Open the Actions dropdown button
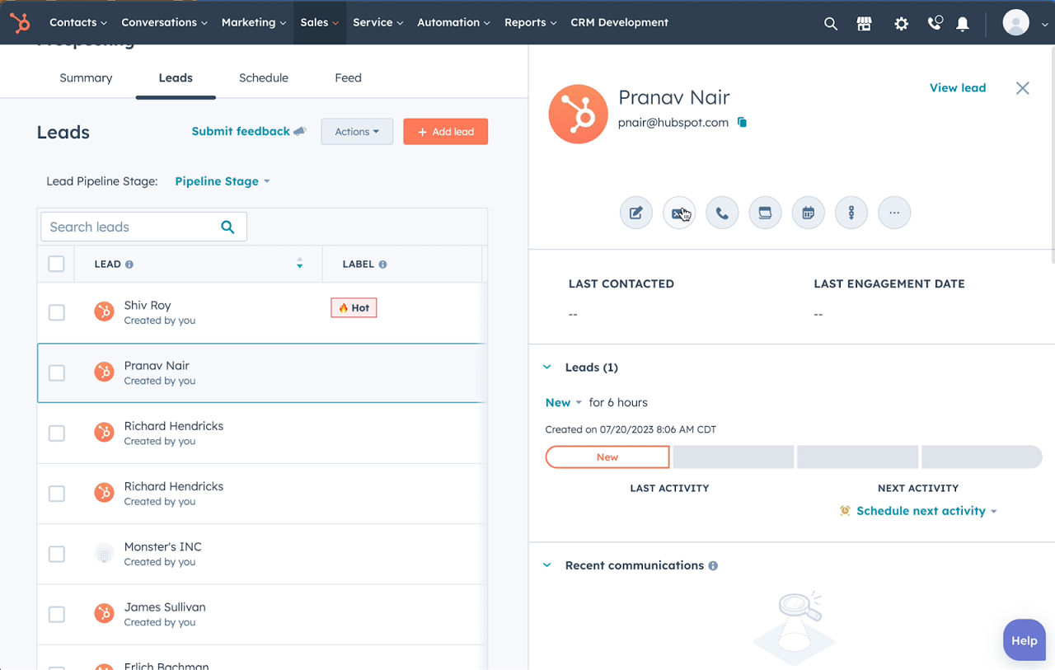 click(357, 132)
